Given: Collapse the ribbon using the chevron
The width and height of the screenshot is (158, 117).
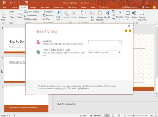Looking at the screenshot, I should [156, 23].
